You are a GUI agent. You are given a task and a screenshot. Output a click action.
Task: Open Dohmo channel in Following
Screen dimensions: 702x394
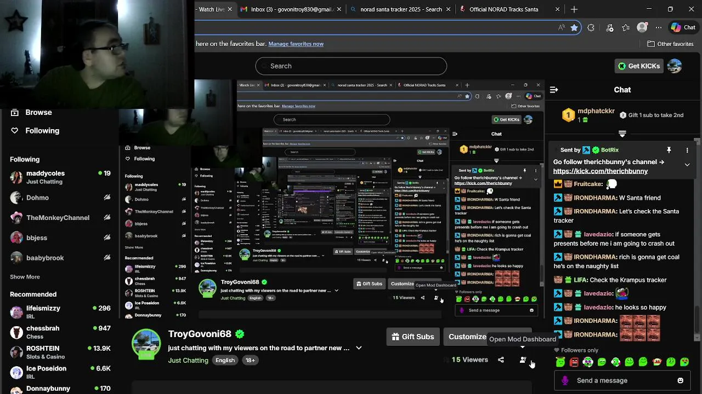pos(60,198)
